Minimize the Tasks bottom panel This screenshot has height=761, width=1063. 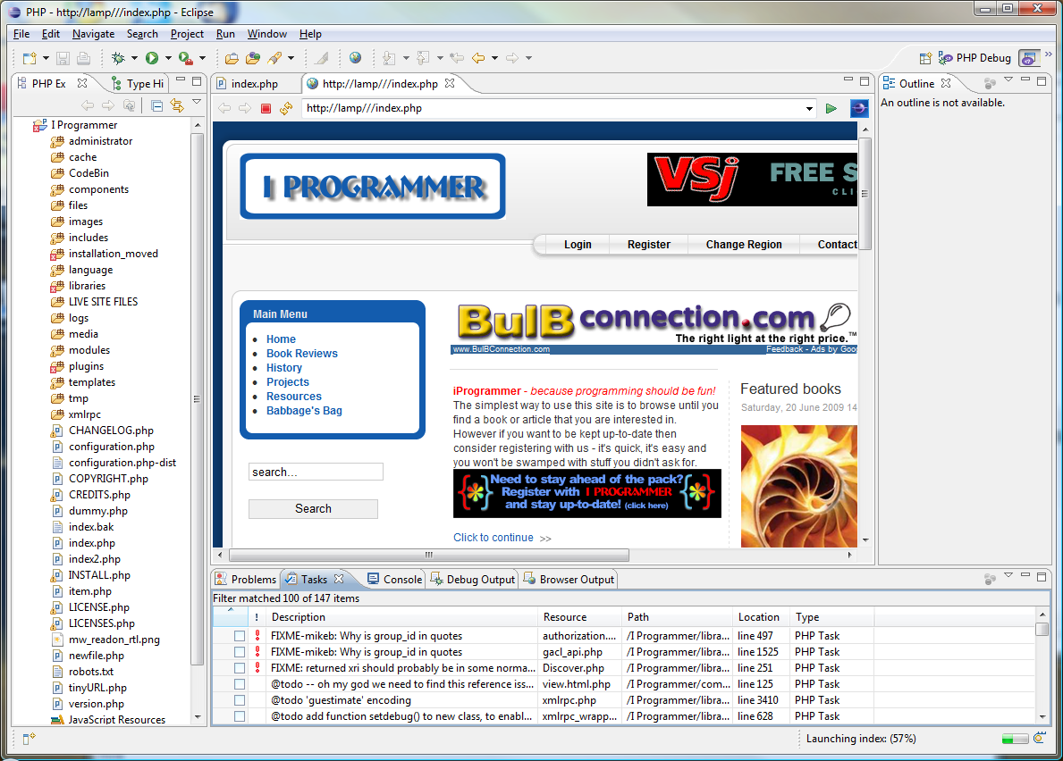[x=1025, y=575]
